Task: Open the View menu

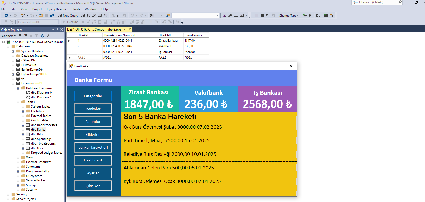Action: tap(24, 9)
